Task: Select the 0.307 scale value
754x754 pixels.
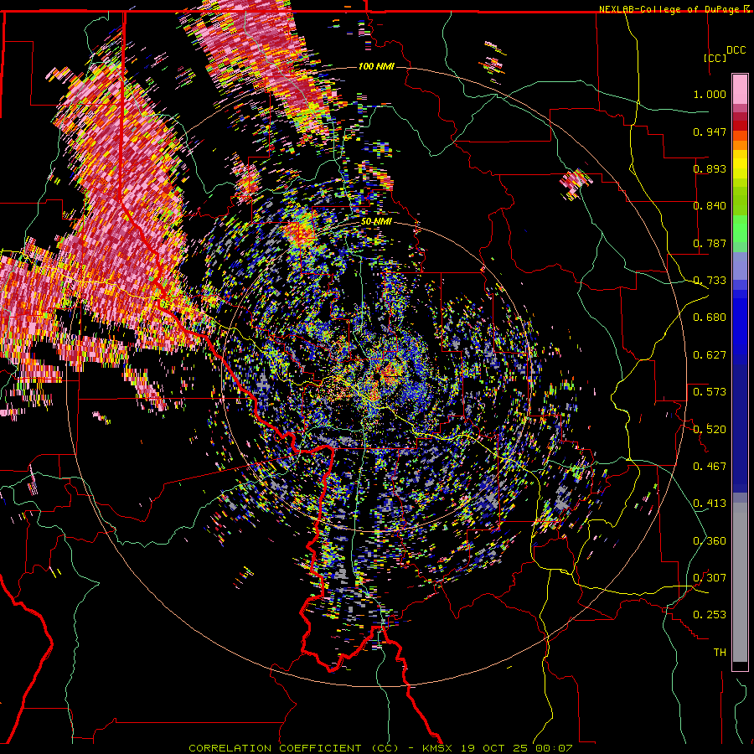Action: (x=710, y=577)
